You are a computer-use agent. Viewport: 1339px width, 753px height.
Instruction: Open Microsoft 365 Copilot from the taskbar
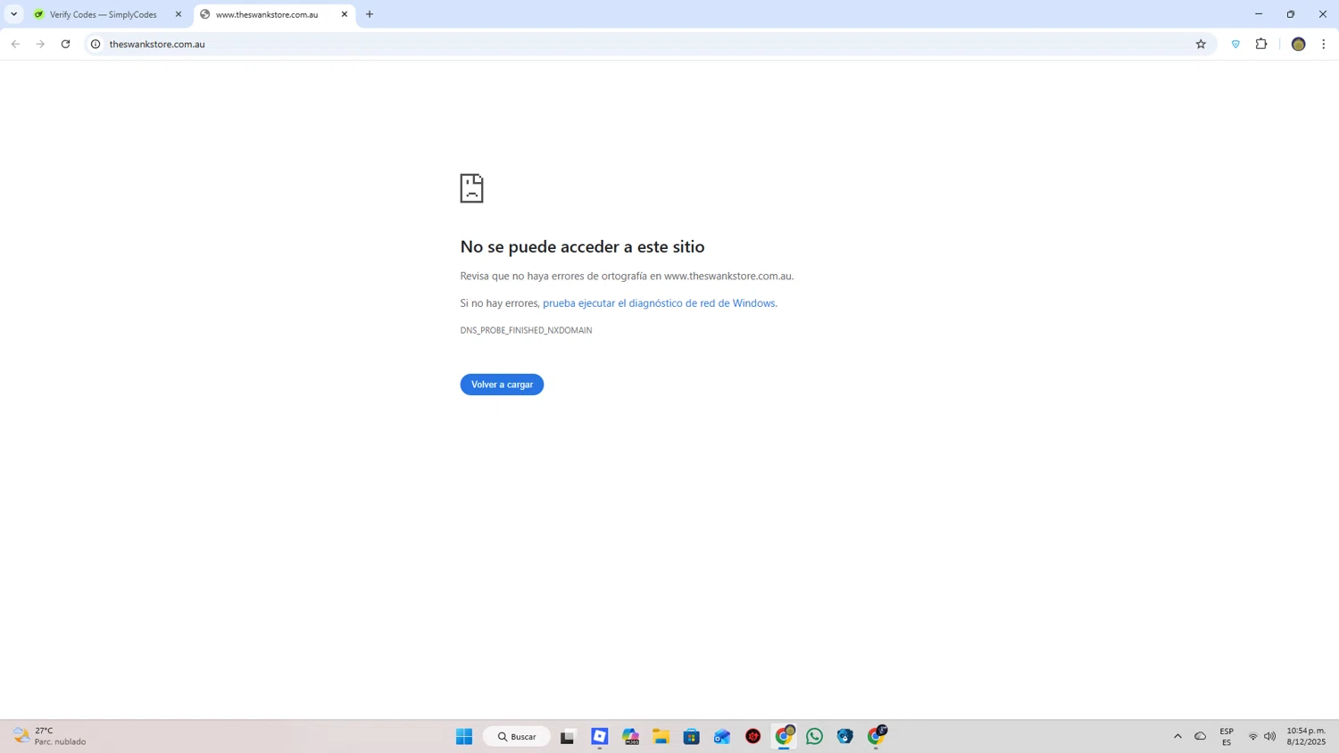pyautogui.click(x=631, y=736)
